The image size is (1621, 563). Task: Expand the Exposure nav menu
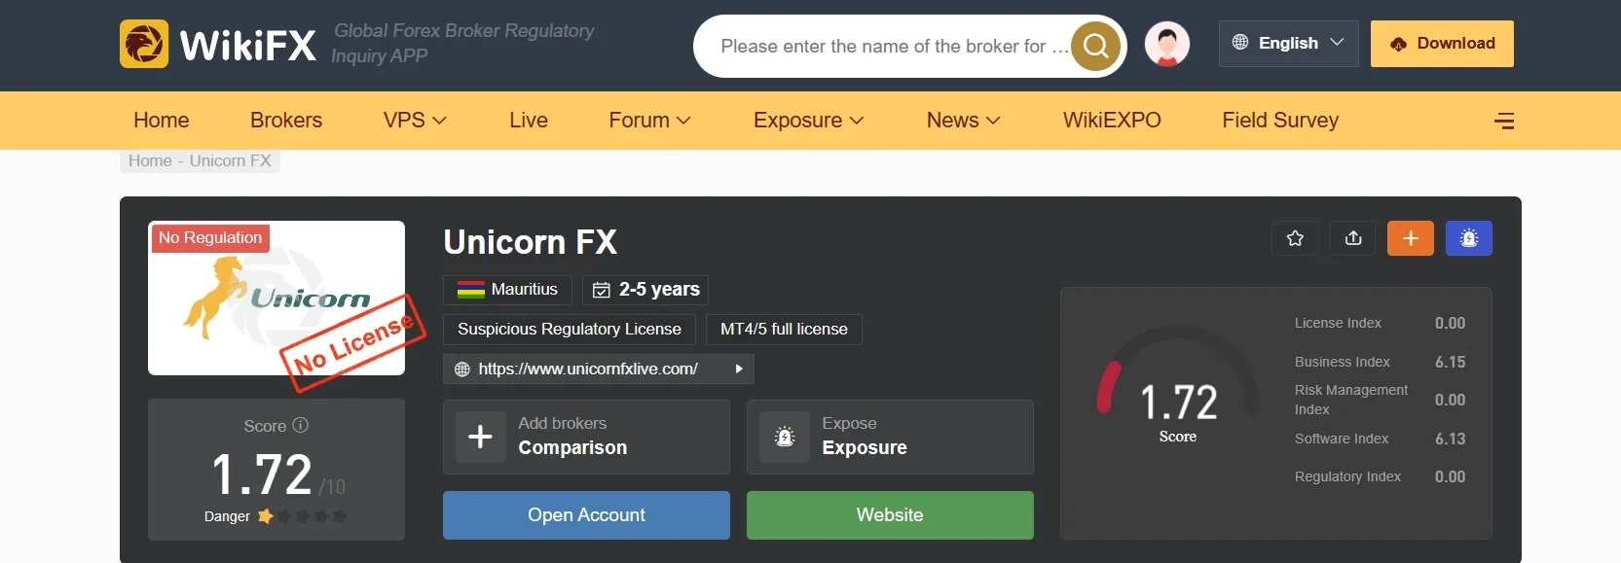click(x=808, y=121)
